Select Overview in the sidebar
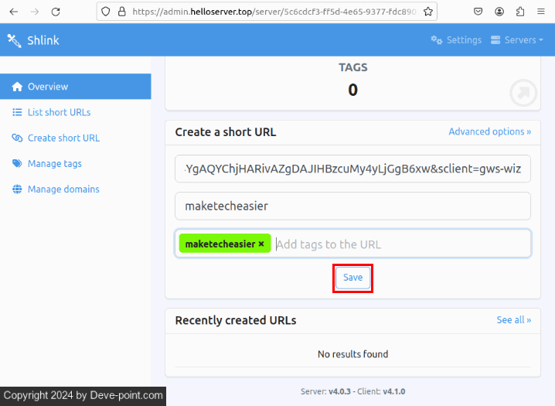Image resolution: width=555 pixels, height=406 pixels. coord(47,87)
